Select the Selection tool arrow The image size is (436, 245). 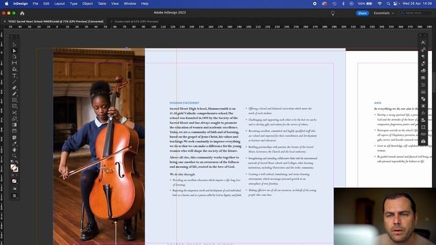coord(14,45)
